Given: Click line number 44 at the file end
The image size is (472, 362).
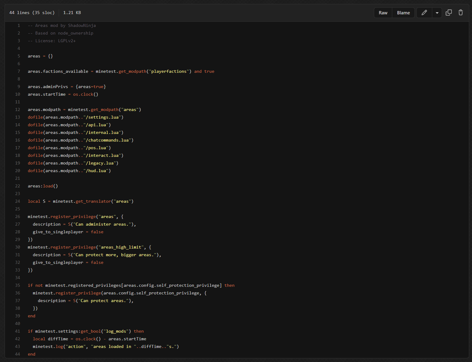Looking at the screenshot, I should (18, 354).
